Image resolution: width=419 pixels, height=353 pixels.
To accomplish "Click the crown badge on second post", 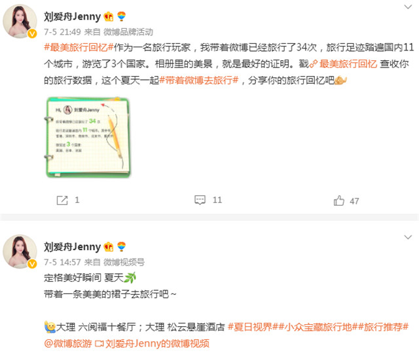I will click(109, 247).
